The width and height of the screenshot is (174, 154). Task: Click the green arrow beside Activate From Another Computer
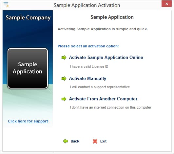(x=64, y=99)
